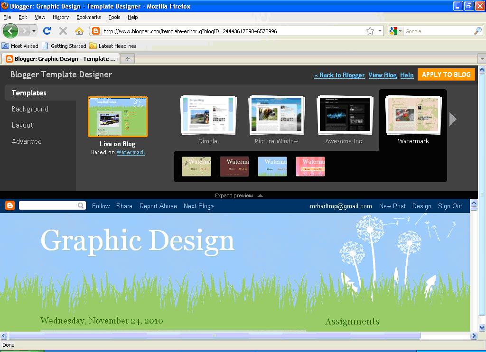Click New Post in the navbar

tap(392, 206)
